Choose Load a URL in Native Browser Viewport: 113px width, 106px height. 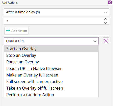(x=51, y=68)
